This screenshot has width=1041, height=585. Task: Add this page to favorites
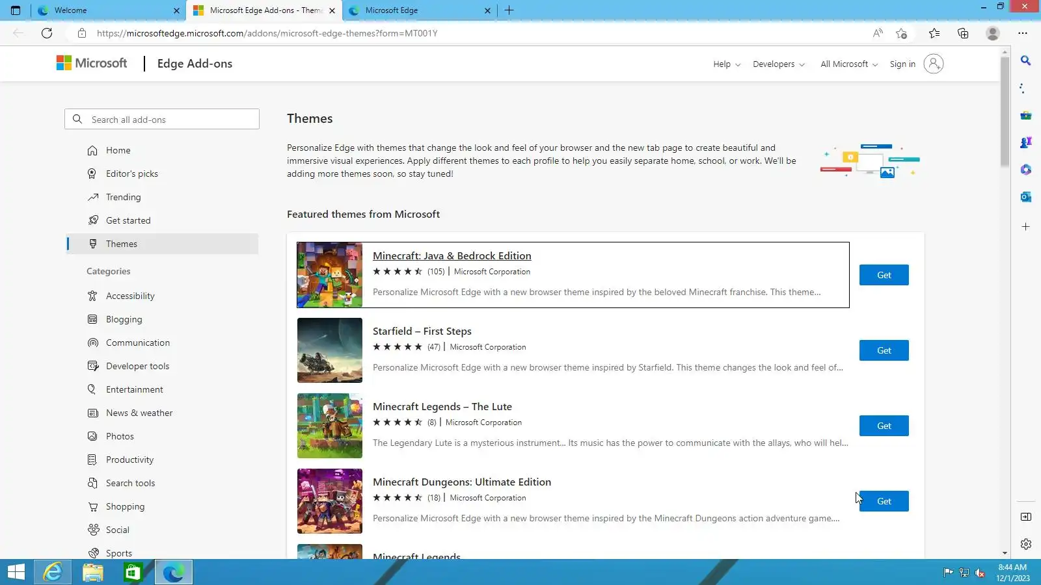901,33
